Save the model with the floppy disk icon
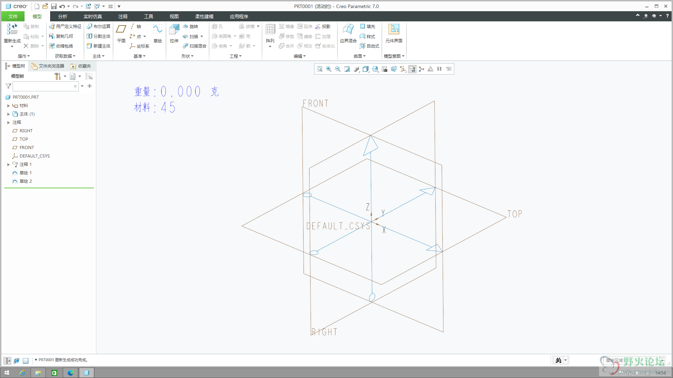Image resolution: width=673 pixels, height=378 pixels. [54, 6]
